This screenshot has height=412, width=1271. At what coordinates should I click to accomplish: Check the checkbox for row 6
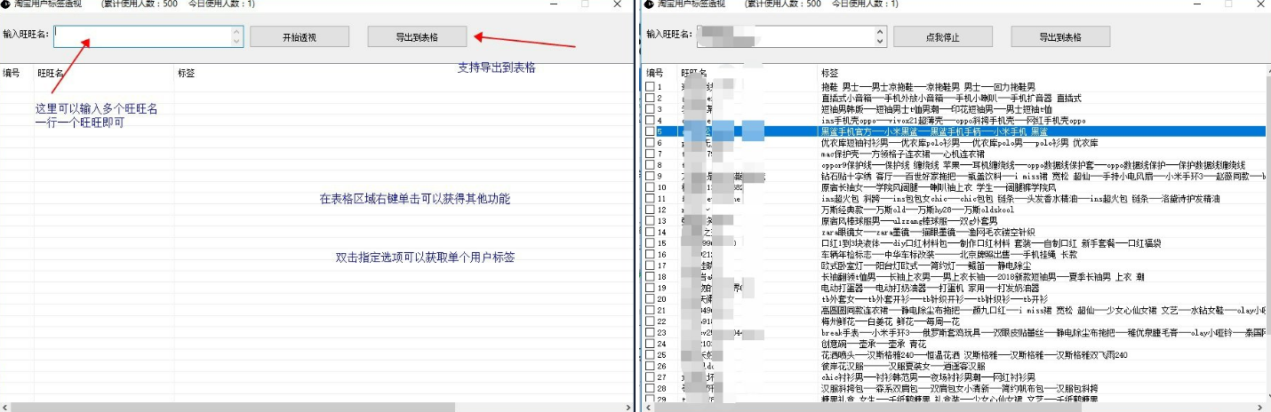click(651, 142)
